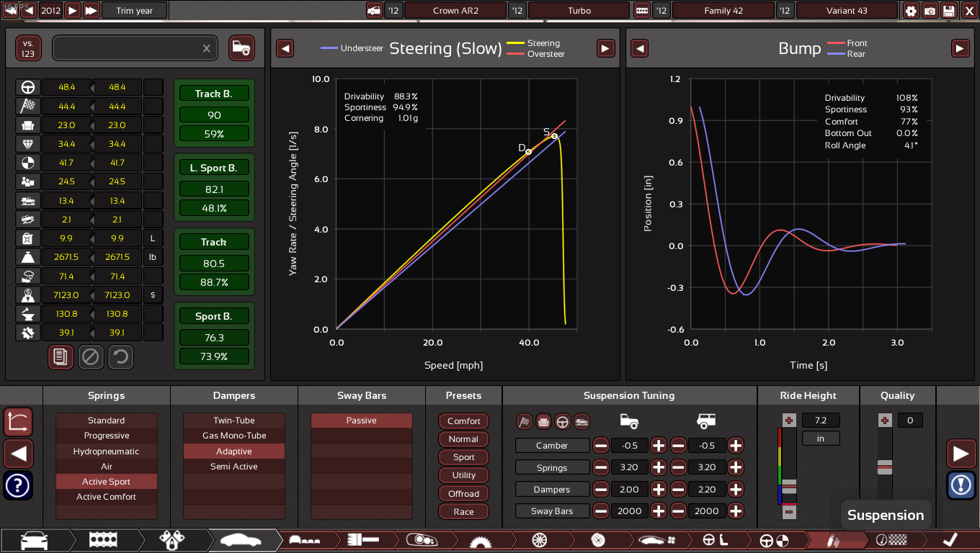Image resolution: width=980 pixels, height=553 pixels.
Task: Show previous graph in Steering (Slow) panel
Action: (285, 48)
